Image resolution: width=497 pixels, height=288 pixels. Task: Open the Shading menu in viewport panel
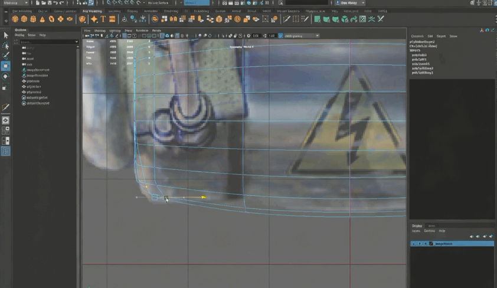(100, 30)
